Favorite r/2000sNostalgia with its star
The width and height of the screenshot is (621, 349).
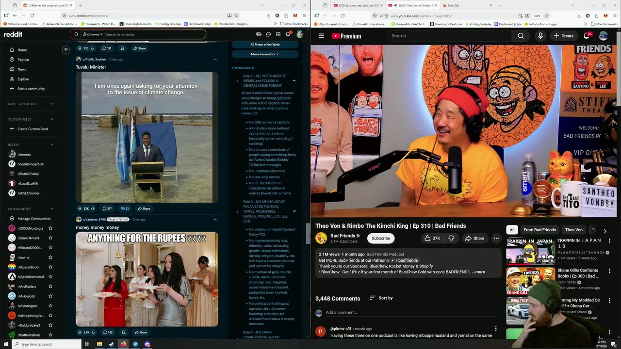50,228
